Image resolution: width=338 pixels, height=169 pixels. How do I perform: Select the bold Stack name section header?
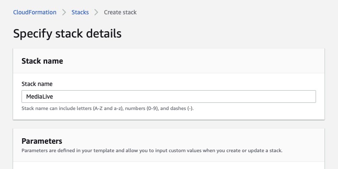coord(42,61)
